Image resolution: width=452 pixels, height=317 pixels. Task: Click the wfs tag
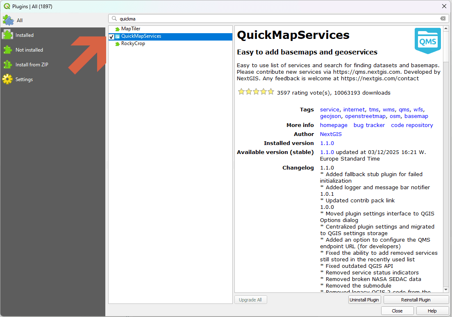point(418,109)
